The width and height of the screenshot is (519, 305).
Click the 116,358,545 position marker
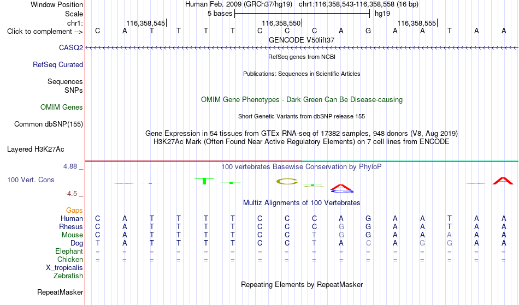coord(146,23)
